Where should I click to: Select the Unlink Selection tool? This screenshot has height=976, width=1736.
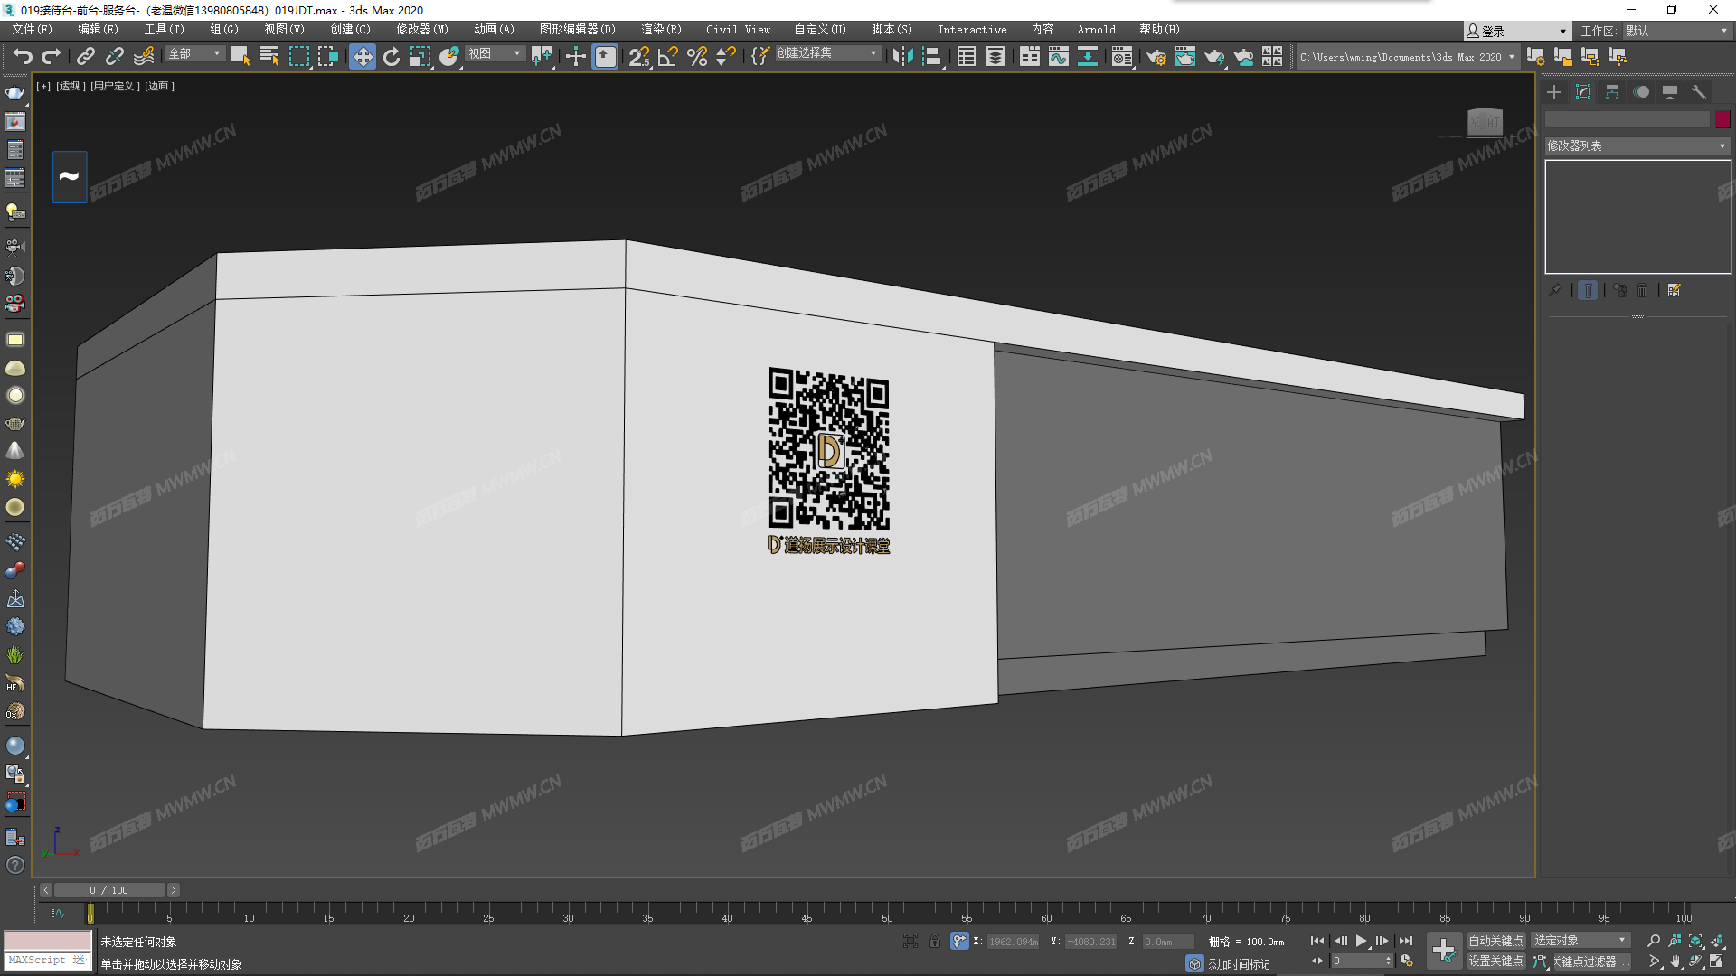[114, 57]
